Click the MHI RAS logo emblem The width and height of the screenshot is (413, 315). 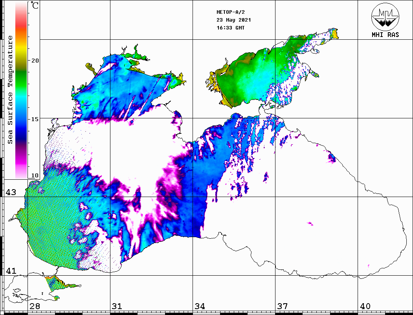point(385,17)
